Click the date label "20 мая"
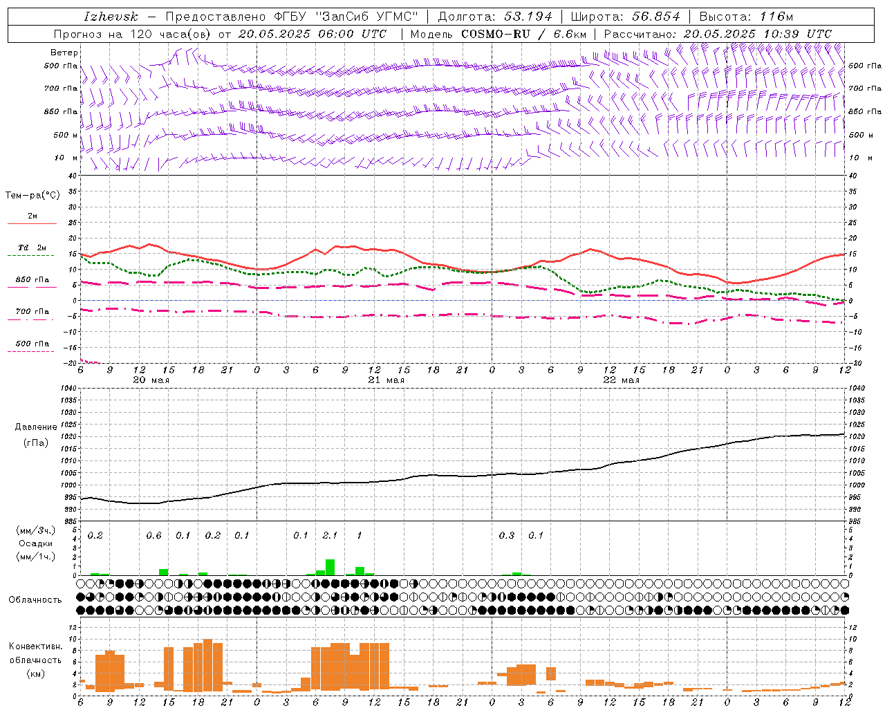 151,380
